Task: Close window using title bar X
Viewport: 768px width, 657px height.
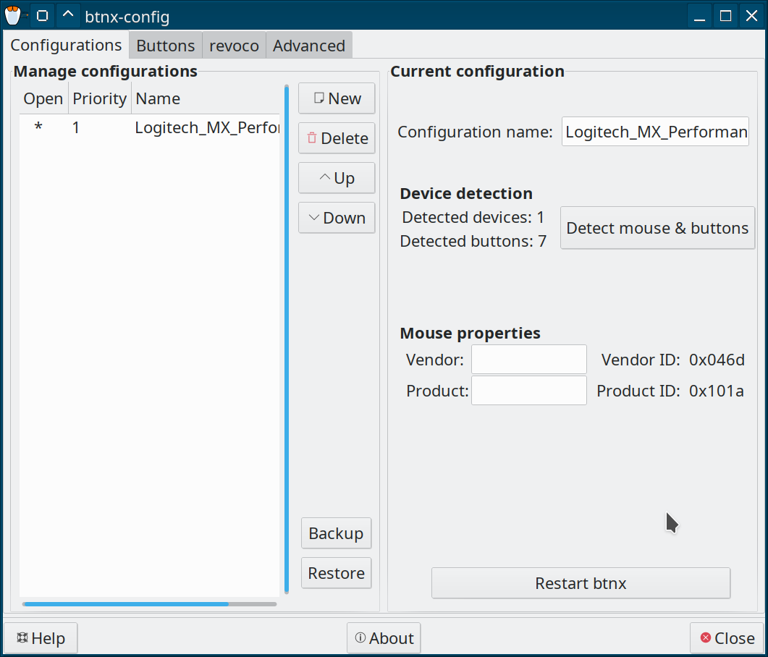Action: click(x=751, y=16)
